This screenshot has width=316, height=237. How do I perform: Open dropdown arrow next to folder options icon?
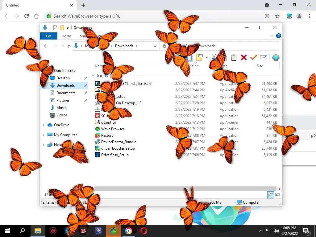click(x=207, y=57)
